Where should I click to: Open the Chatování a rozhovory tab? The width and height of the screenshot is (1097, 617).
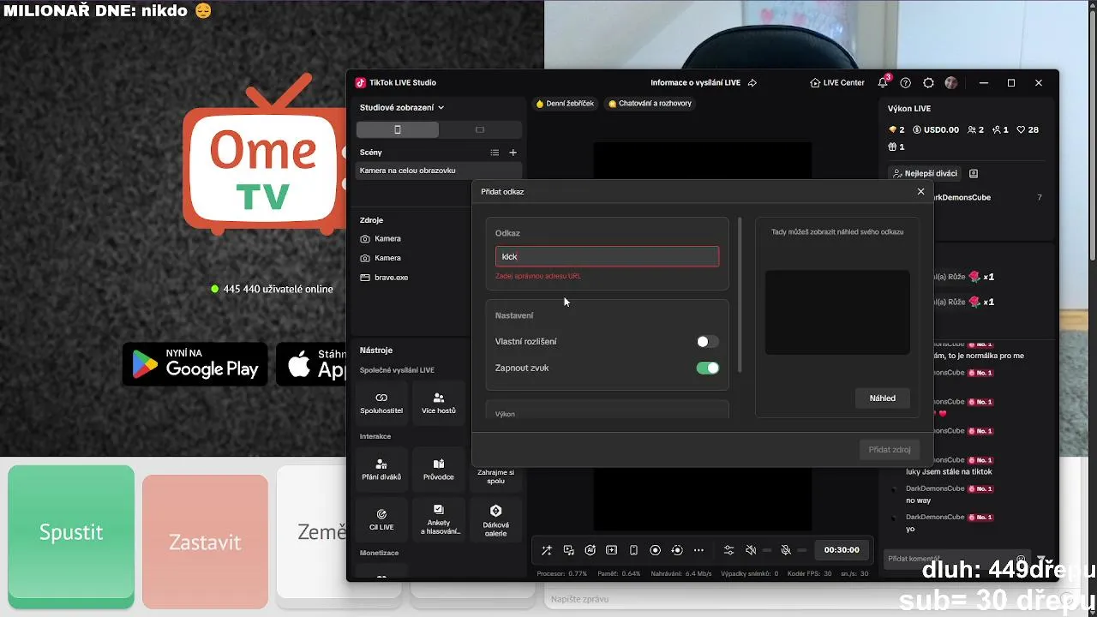point(650,104)
